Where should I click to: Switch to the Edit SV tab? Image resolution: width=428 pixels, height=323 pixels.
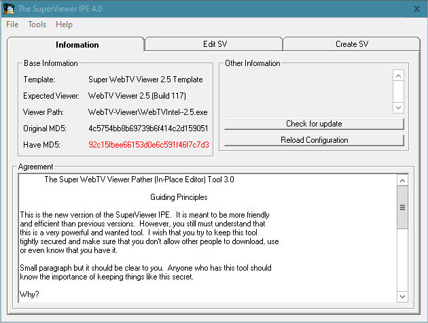(x=215, y=44)
